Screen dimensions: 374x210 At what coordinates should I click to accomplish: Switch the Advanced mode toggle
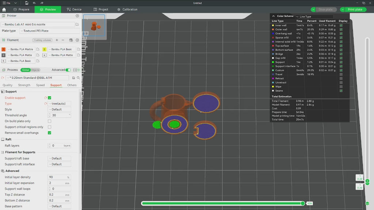[68, 70]
